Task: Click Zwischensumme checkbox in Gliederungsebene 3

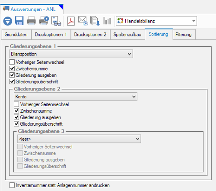Action: [x=20, y=153]
